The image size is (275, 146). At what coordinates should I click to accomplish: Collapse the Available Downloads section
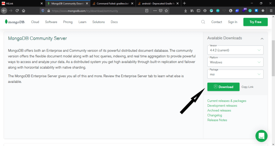tap(262, 39)
